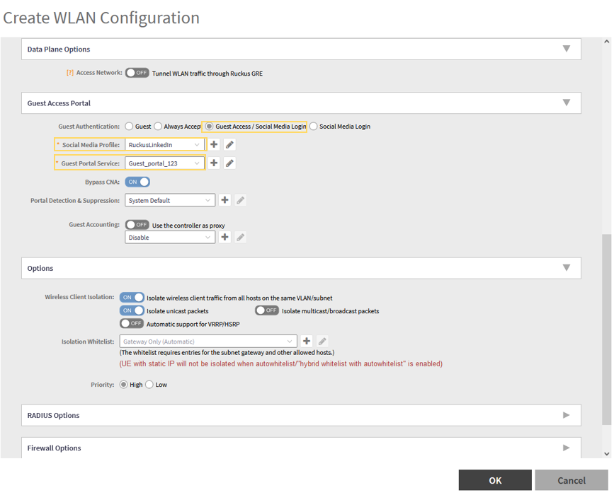Screen dimensions: 614x495
Task: Add an Isolation Whitelist entry
Action: click(307, 341)
